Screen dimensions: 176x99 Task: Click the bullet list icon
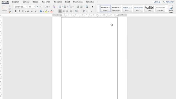pyautogui.click(x=60, y=7)
